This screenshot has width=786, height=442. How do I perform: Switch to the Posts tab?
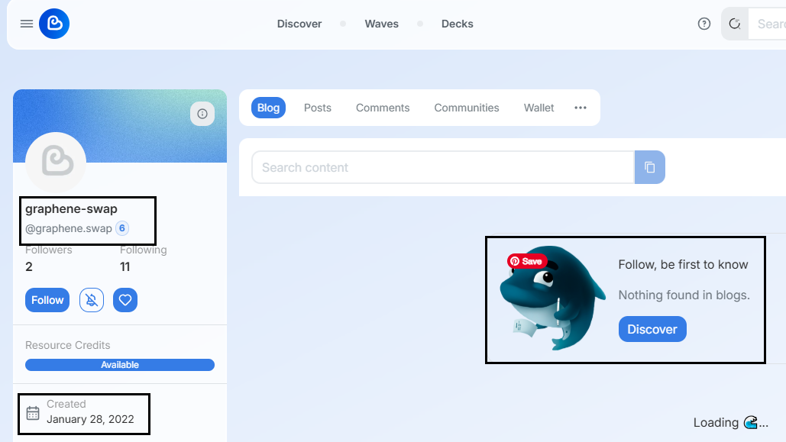(x=318, y=108)
